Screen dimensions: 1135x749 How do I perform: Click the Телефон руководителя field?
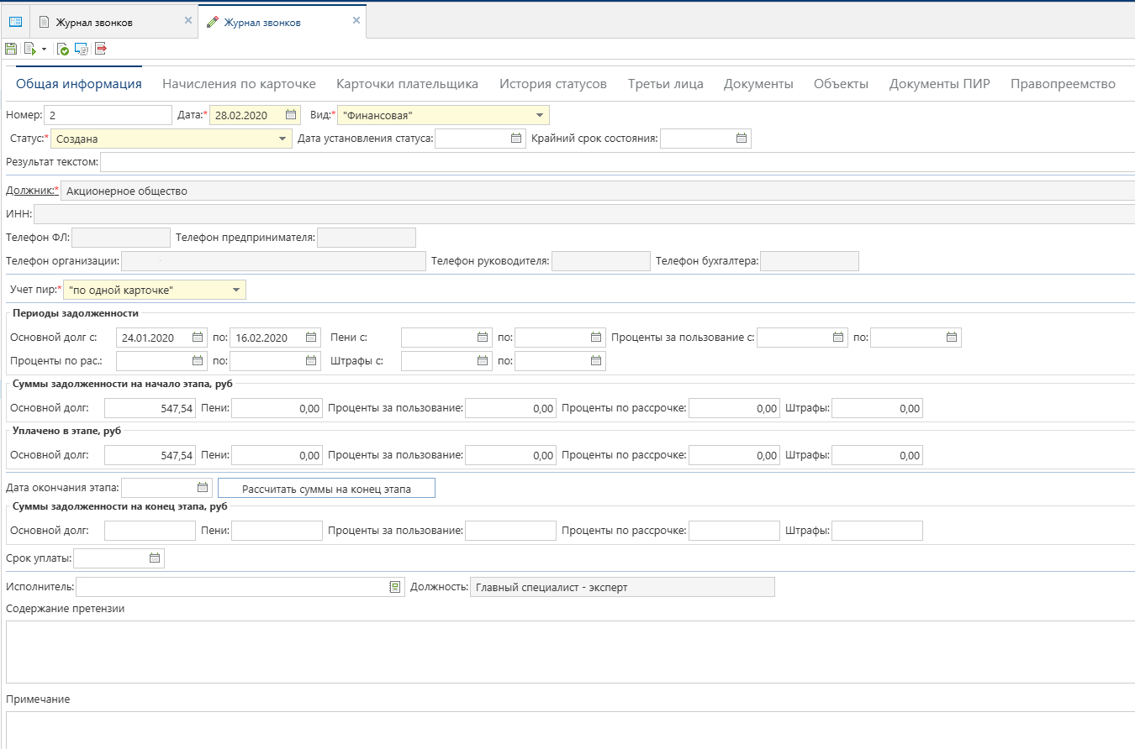[x=601, y=261]
